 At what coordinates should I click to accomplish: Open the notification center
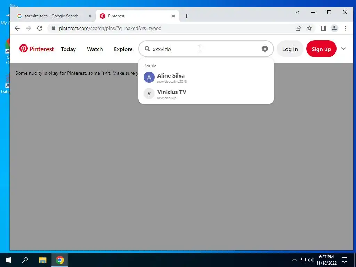click(x=345, y=260)
